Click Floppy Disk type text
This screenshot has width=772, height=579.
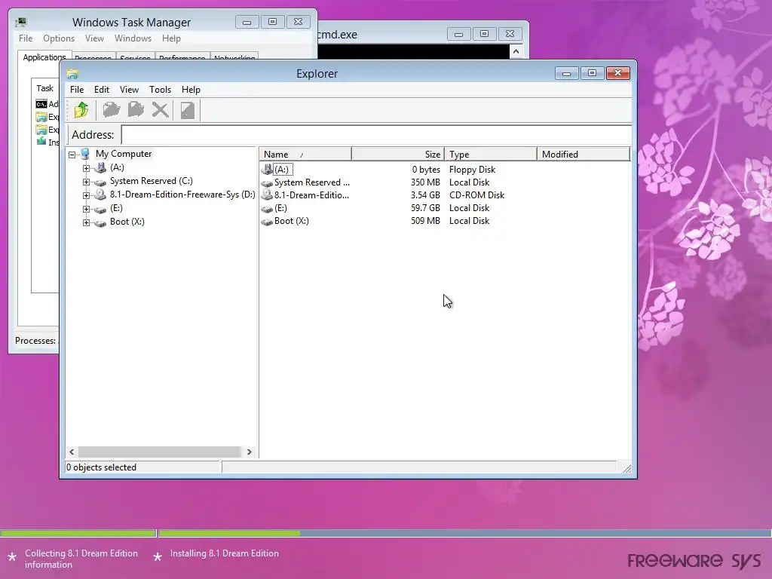[x=472, y=170]
